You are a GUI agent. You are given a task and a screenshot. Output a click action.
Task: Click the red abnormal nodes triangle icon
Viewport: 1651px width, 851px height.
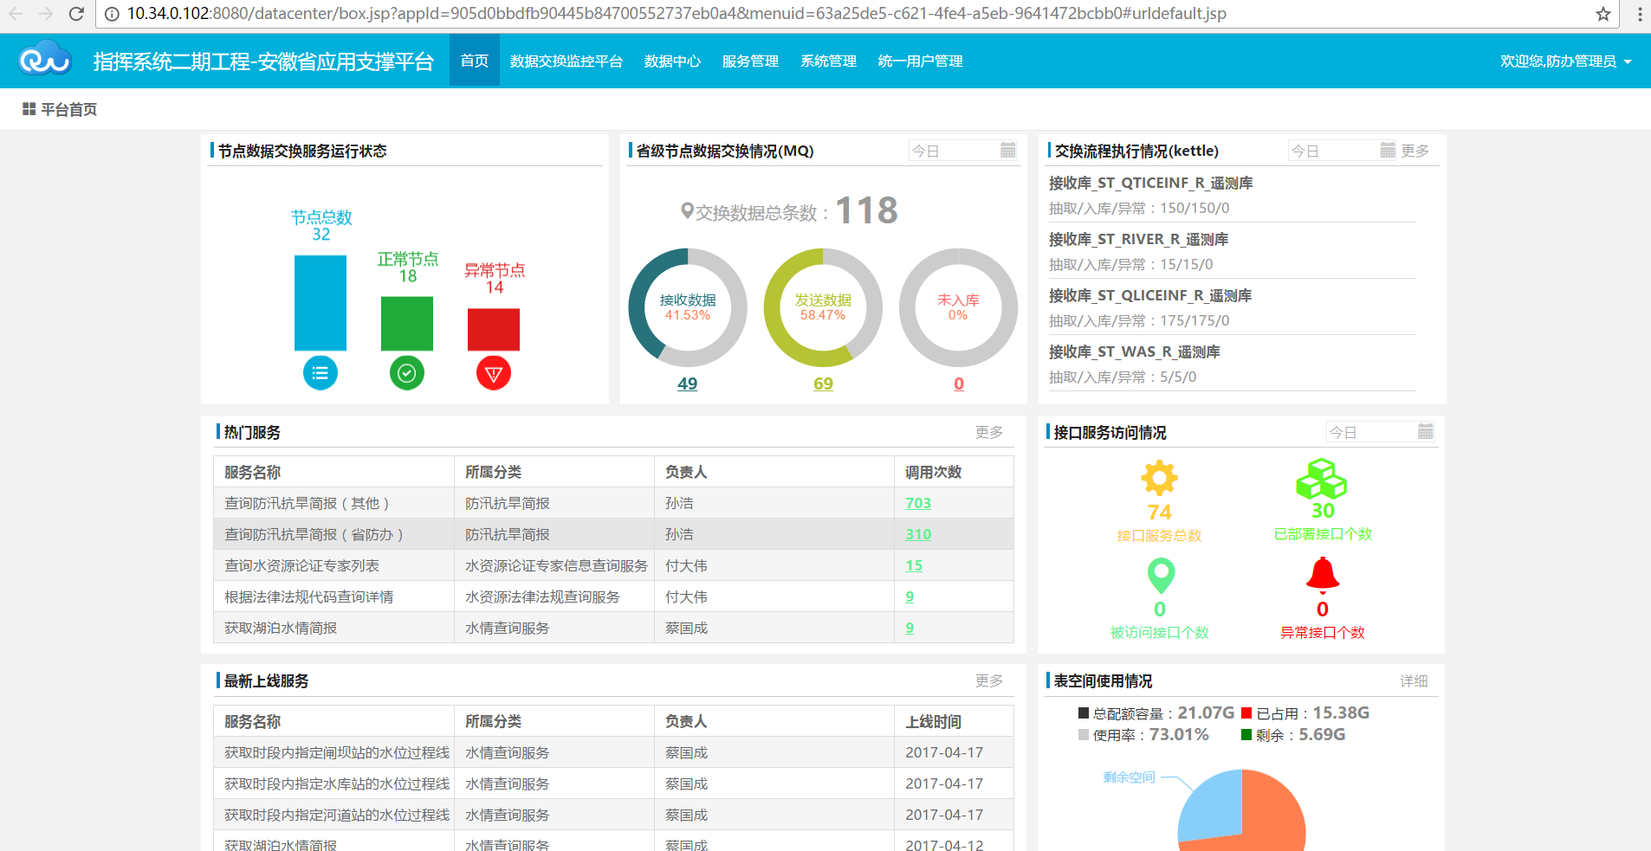(x=494, y=373)
